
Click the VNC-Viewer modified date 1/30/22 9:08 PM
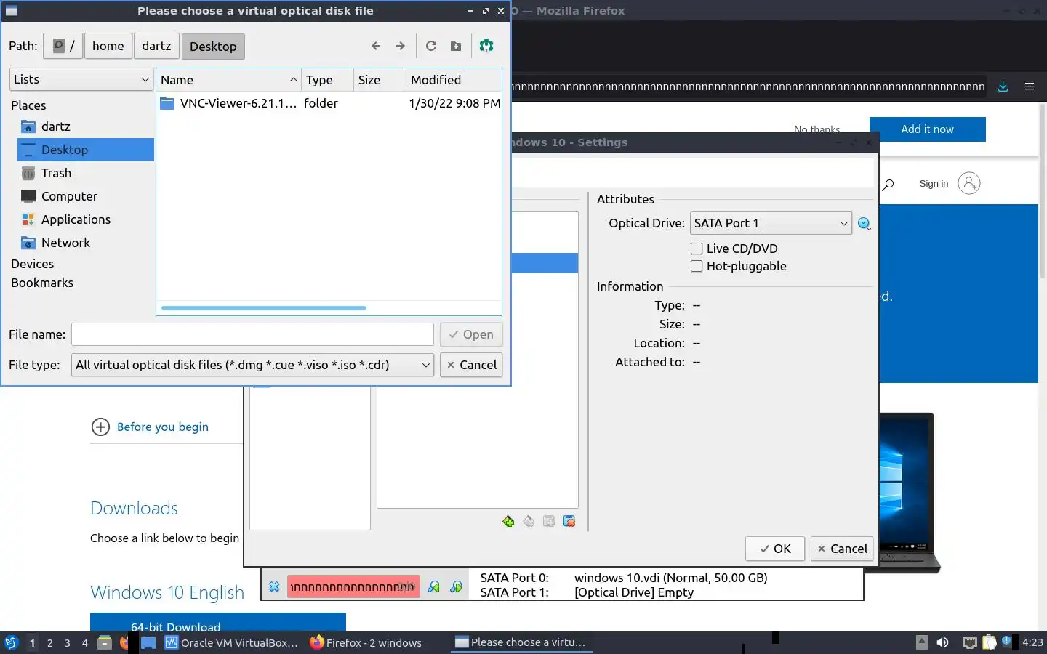click(454, 103)
